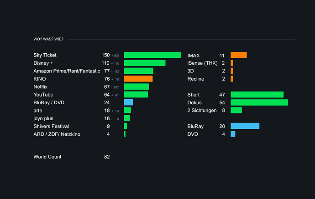Click the arte label
This screenshot has width=315, height=199.
click(x=38, y=111)
